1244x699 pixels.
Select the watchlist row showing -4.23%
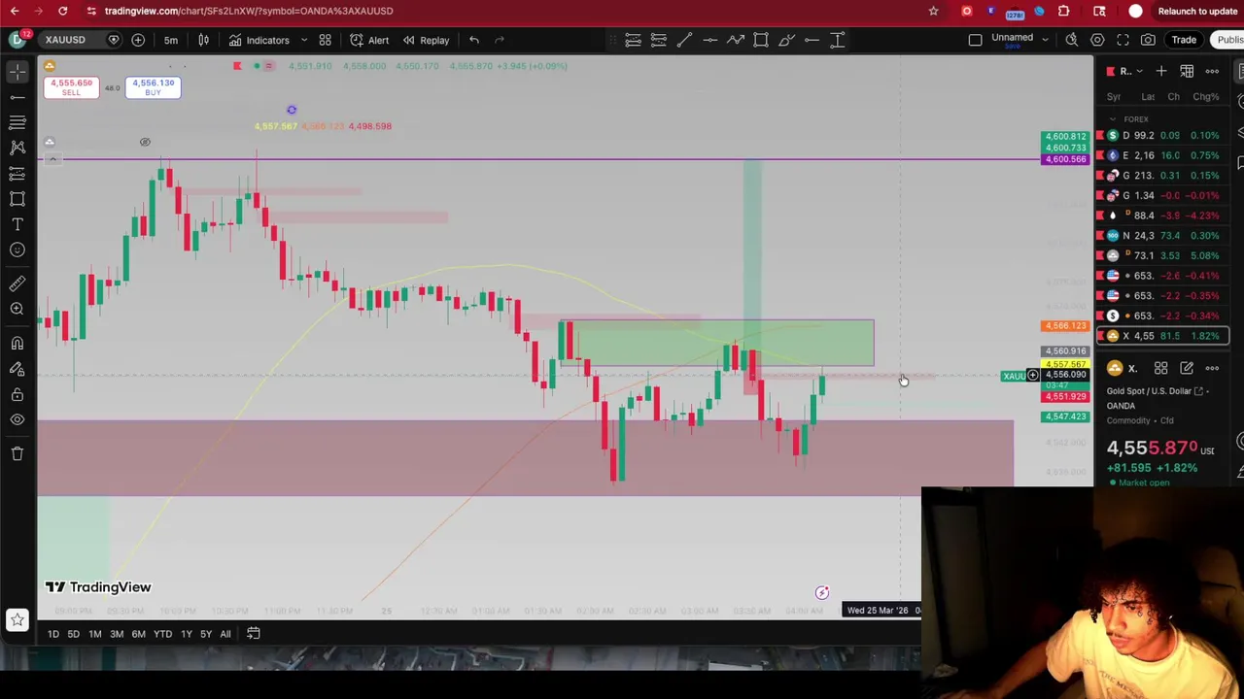[1163, 216]
